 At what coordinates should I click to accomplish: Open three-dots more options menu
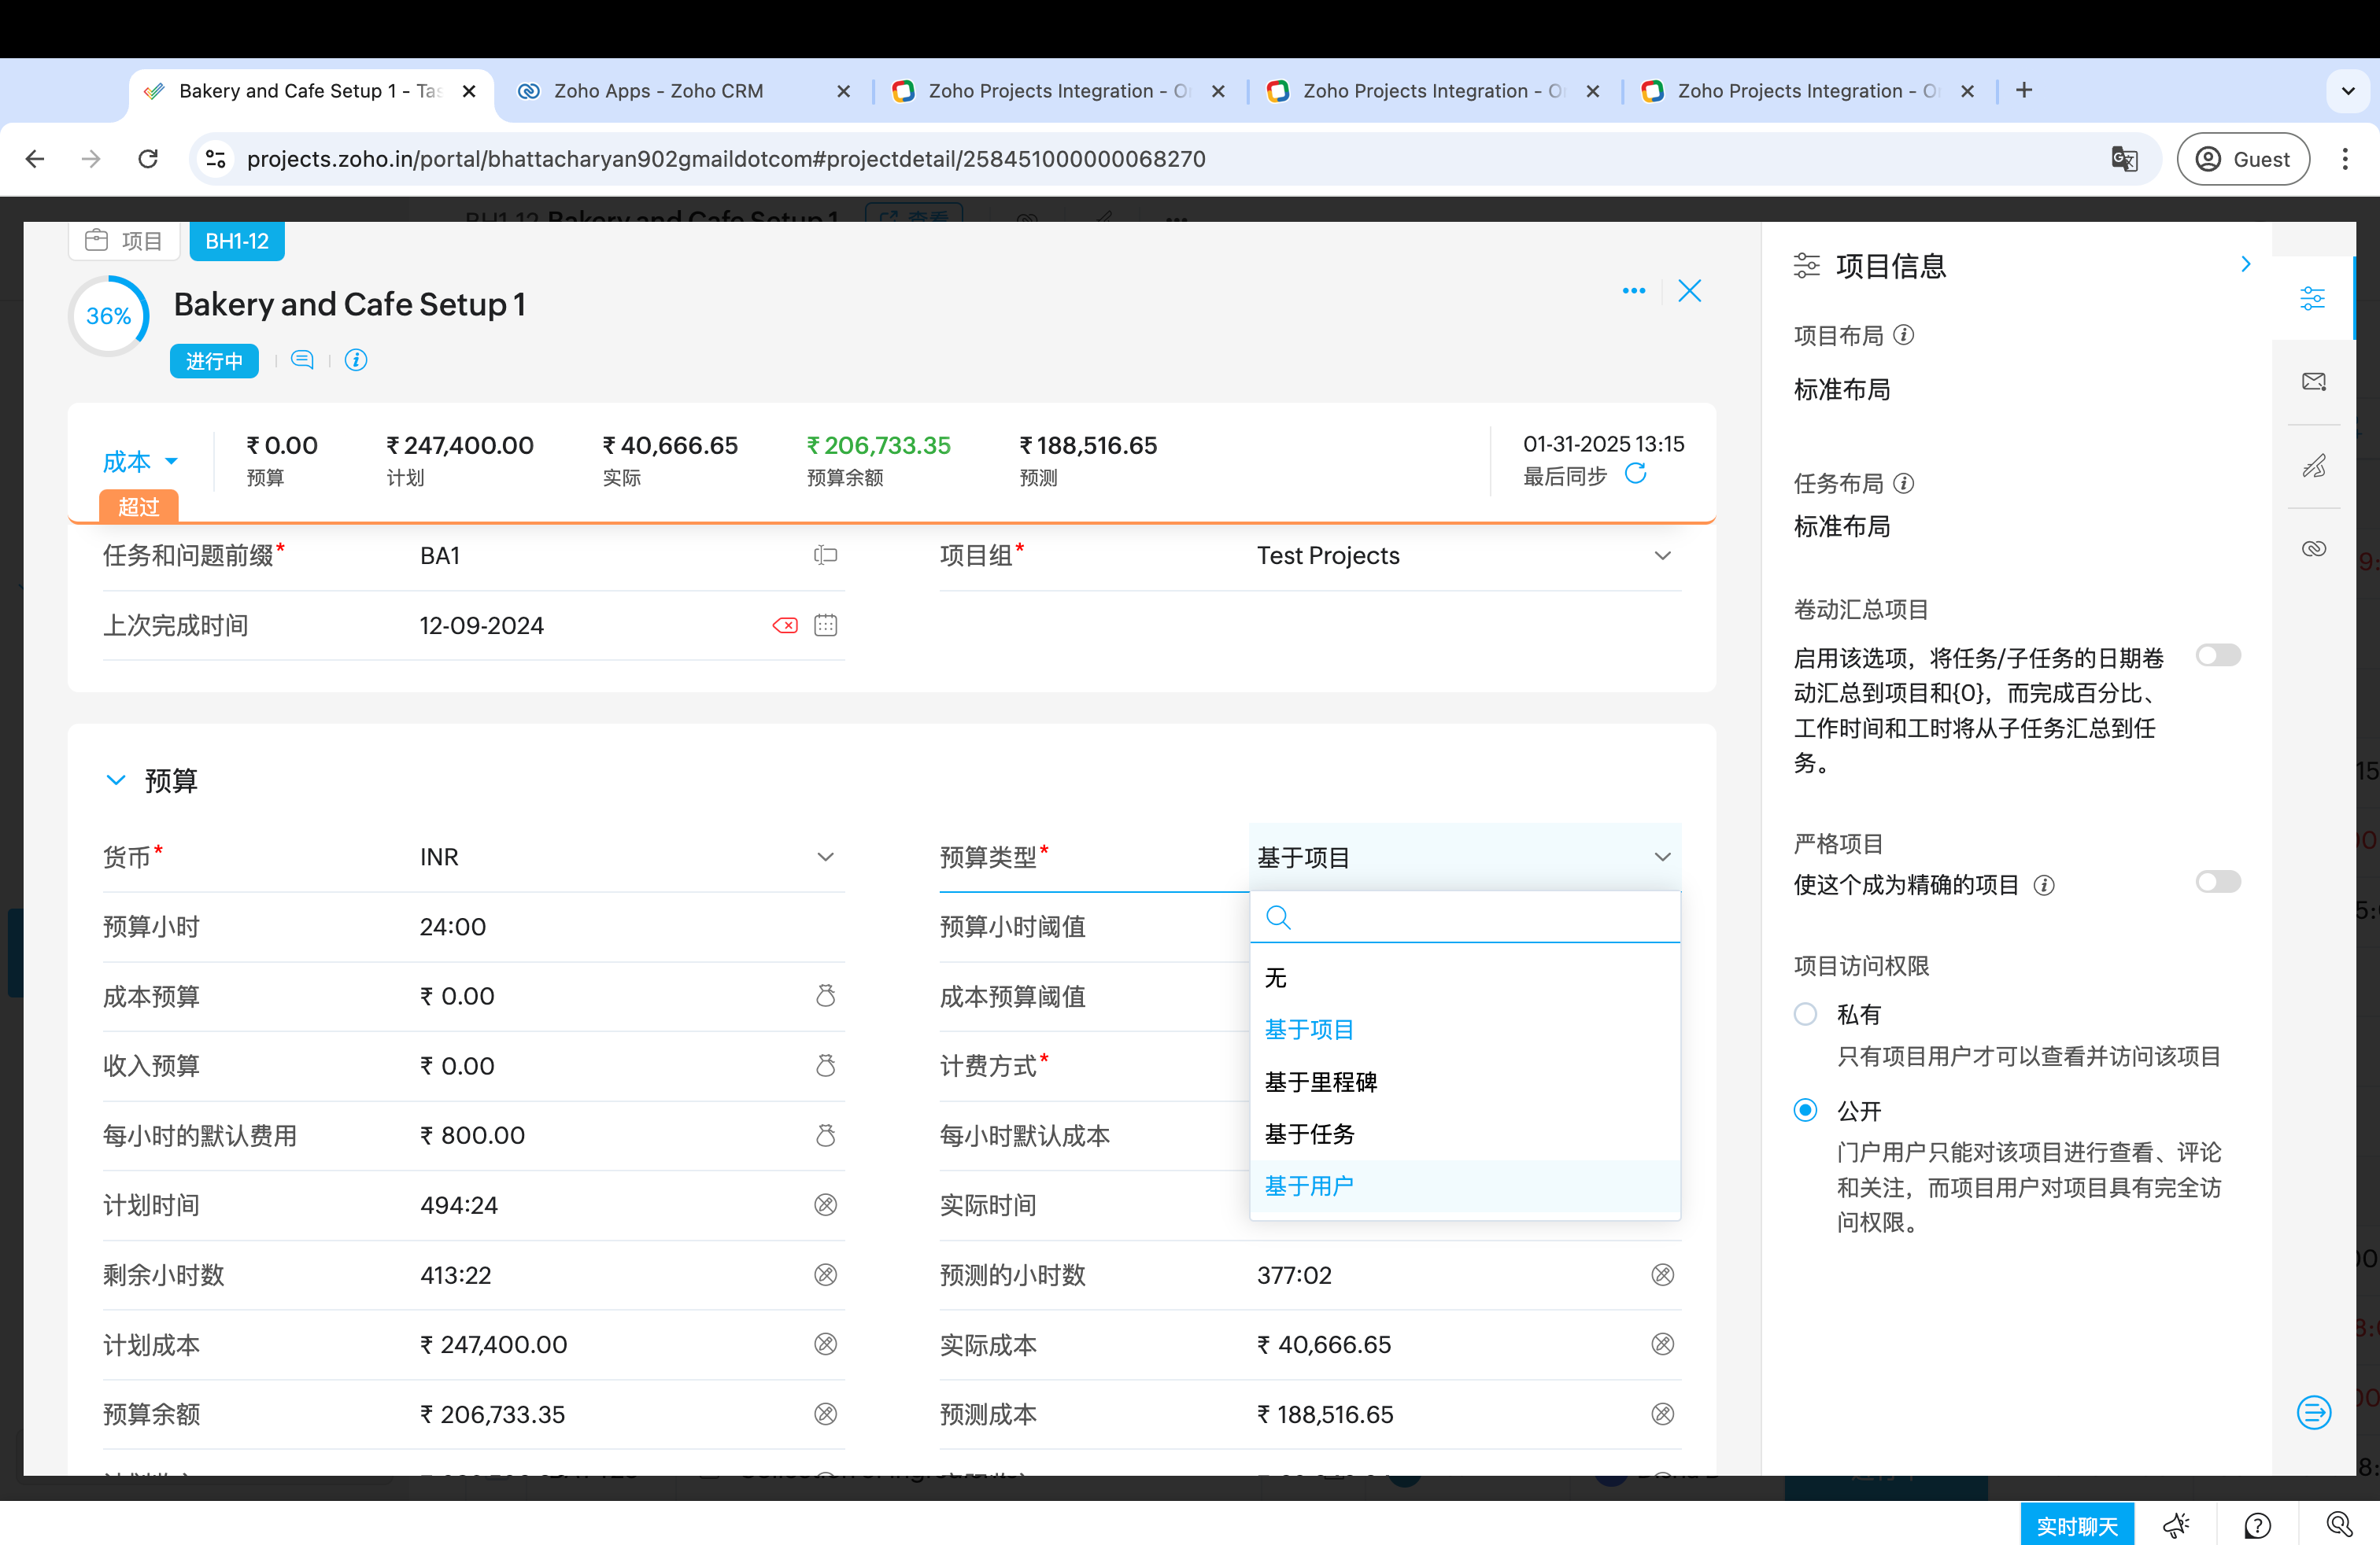1633,291
